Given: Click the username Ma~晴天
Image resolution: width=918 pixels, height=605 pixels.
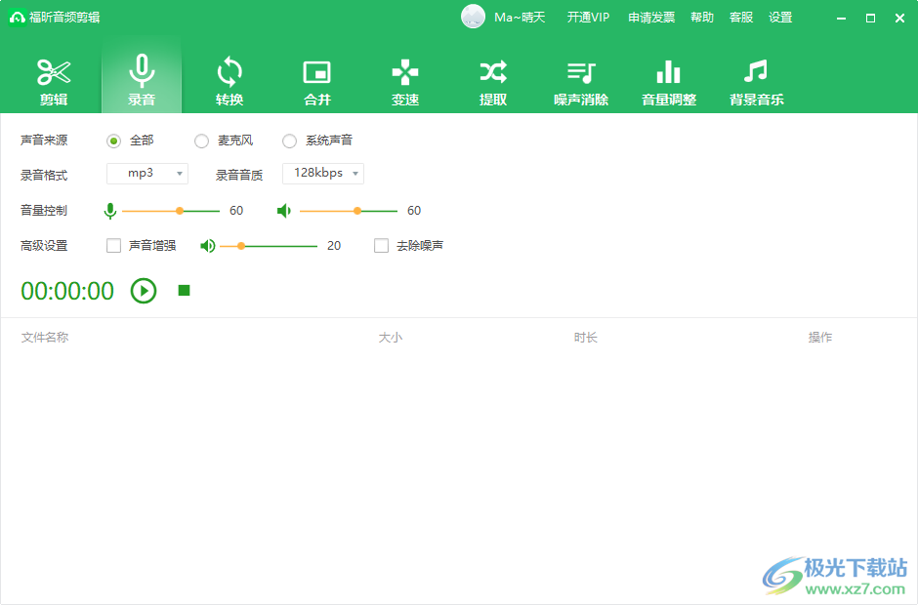Looking at the screenshot, I should (520, 18).
